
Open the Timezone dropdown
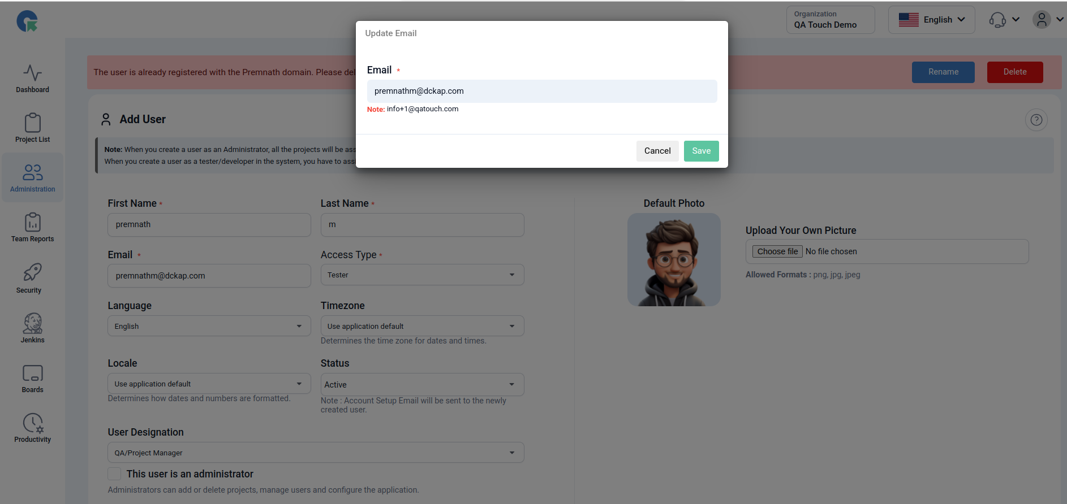[x=422, y=326]
